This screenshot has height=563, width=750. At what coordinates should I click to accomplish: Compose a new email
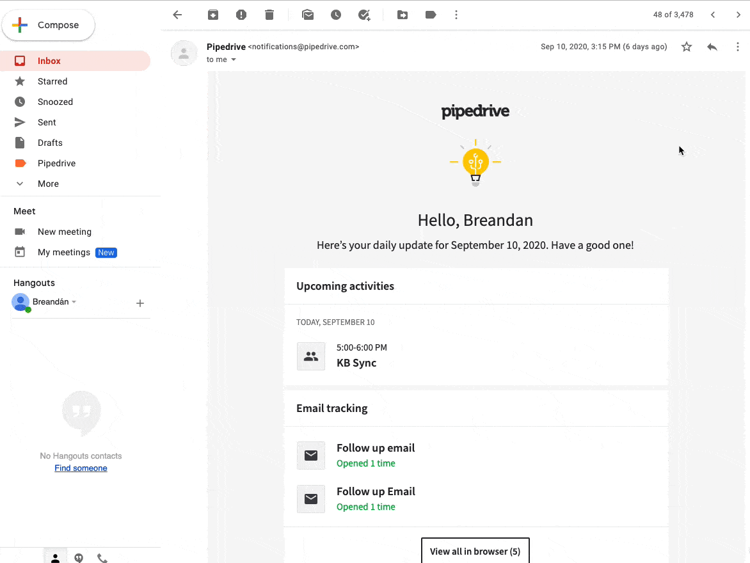tap(48, 25)
